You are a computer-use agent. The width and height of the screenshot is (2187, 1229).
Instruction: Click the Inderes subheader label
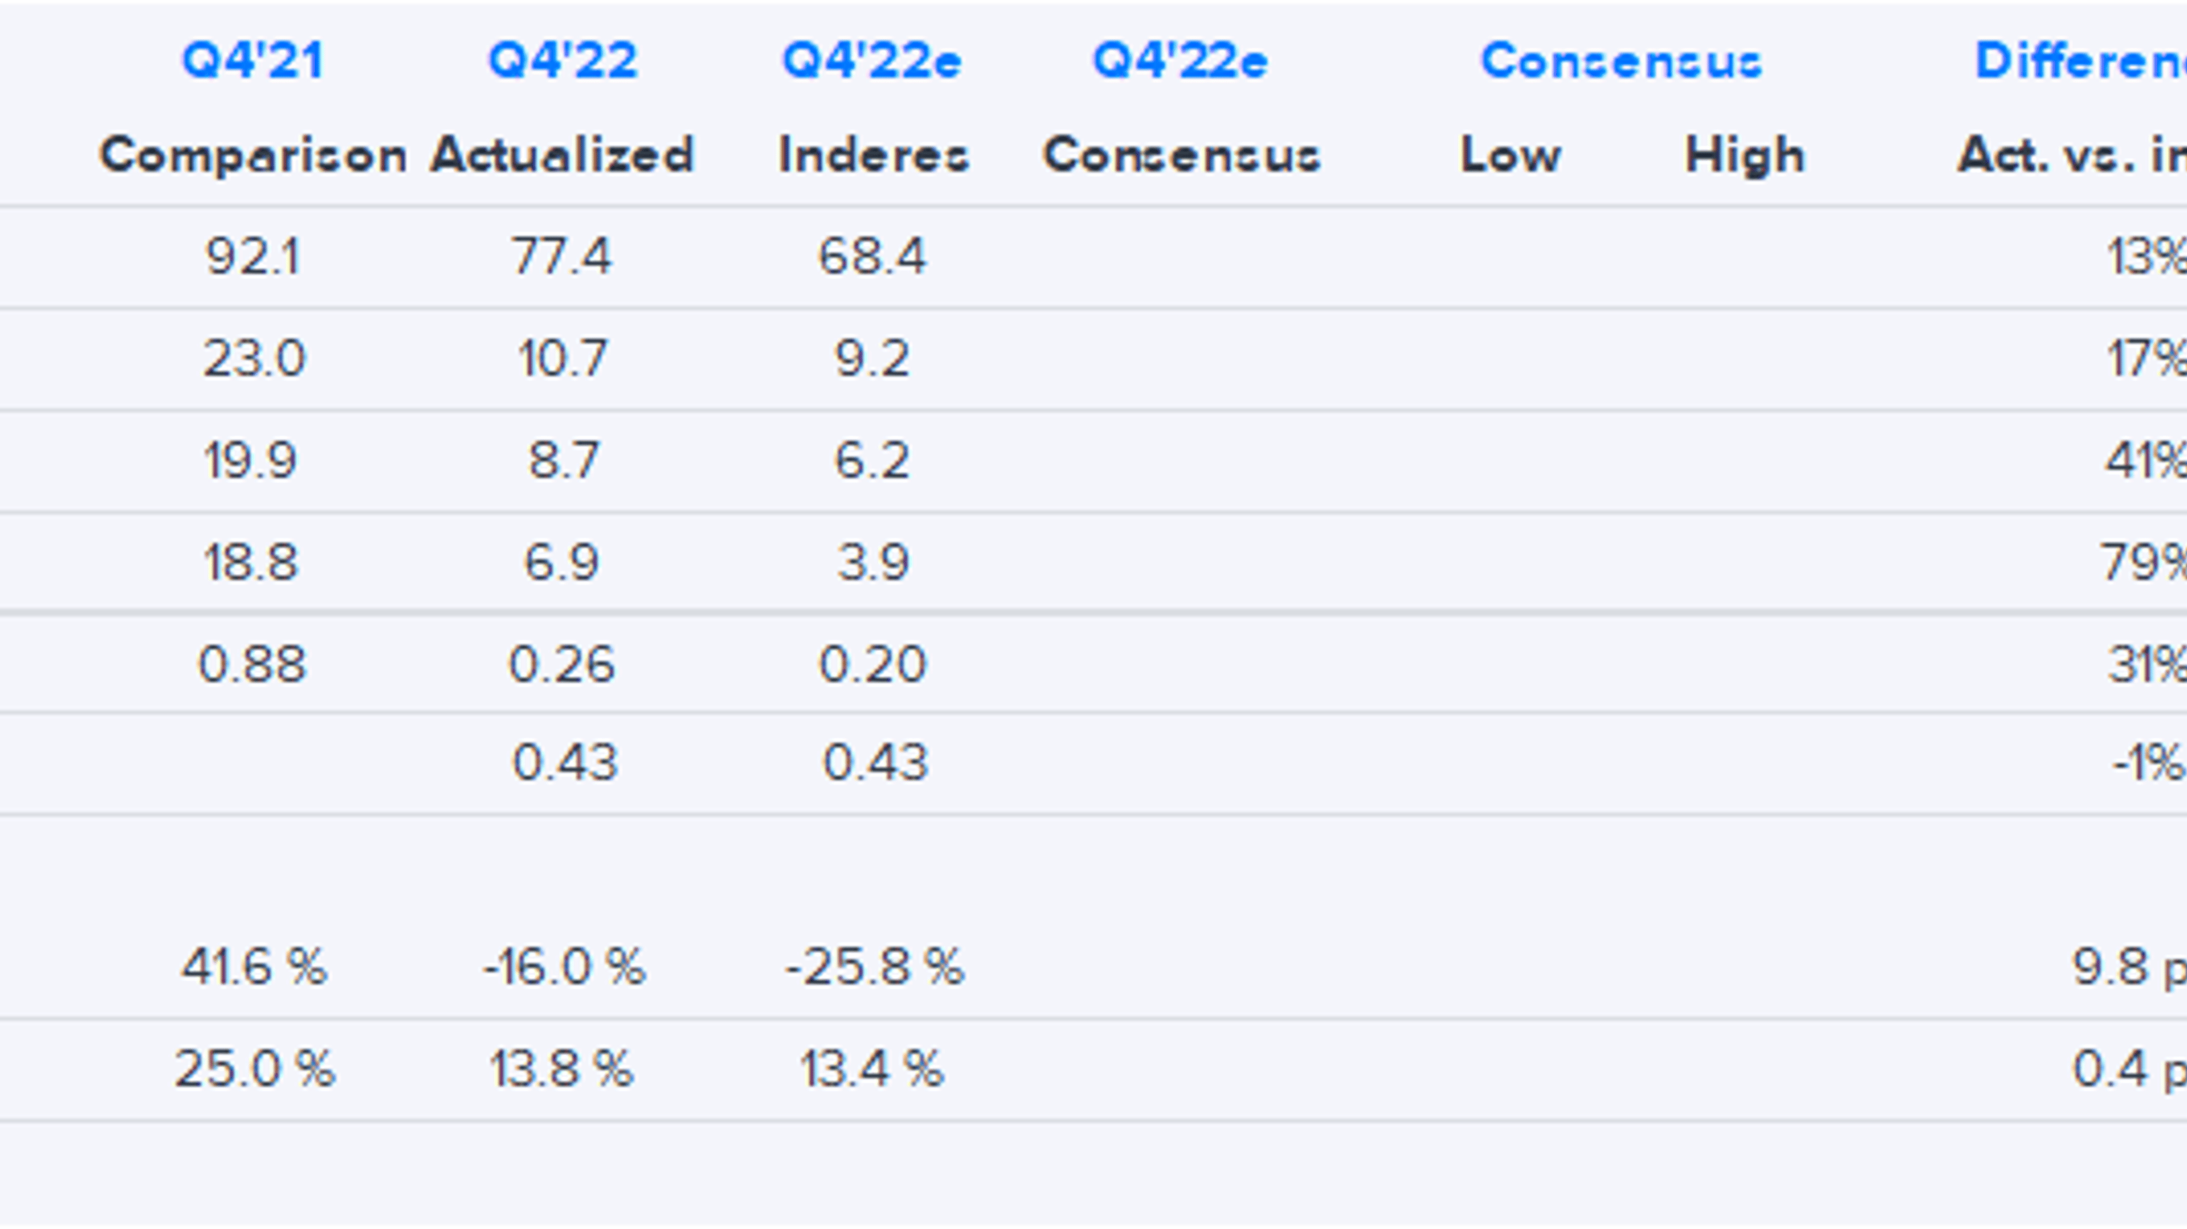[874, 155]
